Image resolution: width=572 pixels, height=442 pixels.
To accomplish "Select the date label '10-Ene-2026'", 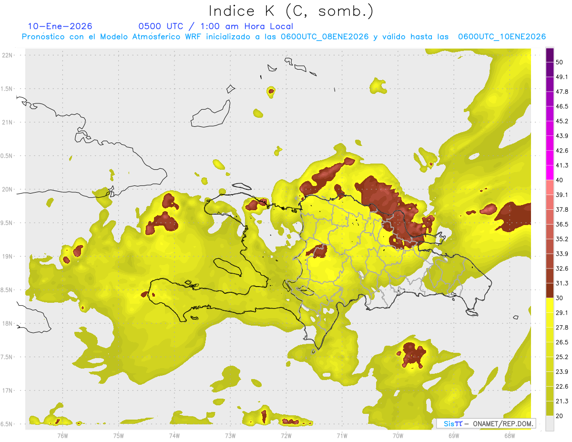I will pyautogui.click(x=60, y=26).
